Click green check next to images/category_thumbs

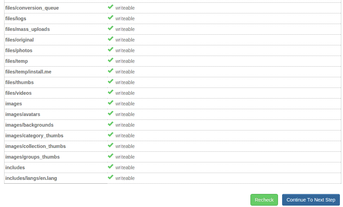[110, 135]
